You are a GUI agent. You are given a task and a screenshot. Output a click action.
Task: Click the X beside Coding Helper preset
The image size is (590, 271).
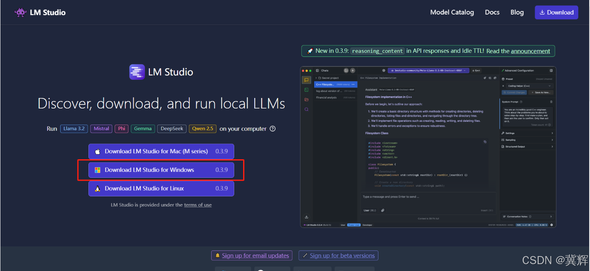(x=503, y=86)
